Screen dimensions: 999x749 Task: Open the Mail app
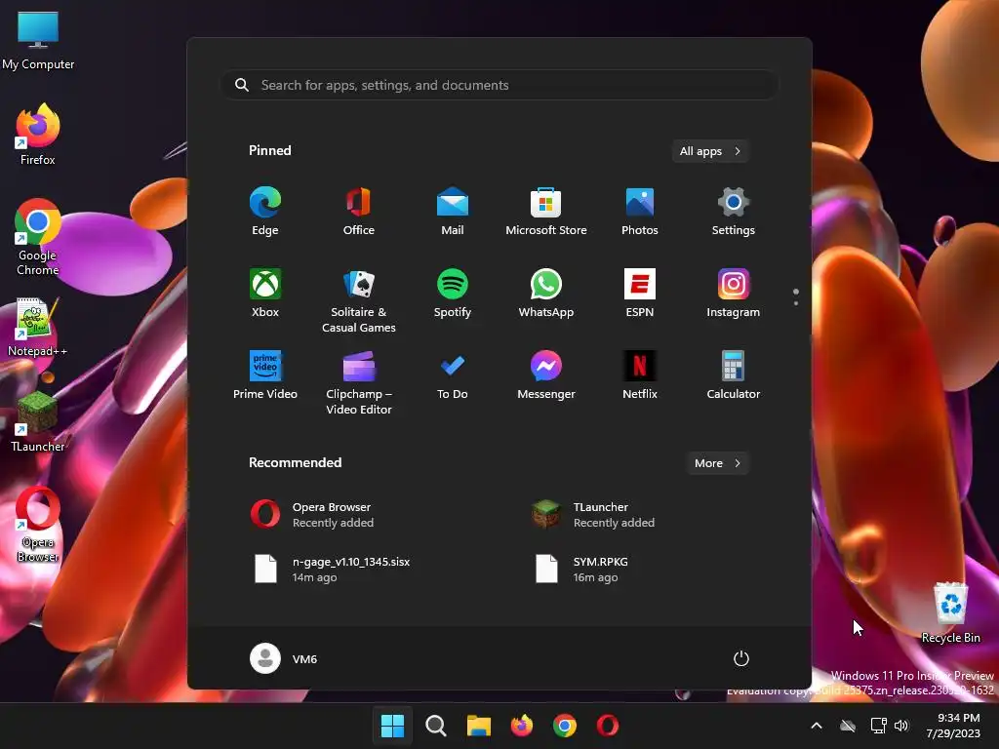(453, 212)
